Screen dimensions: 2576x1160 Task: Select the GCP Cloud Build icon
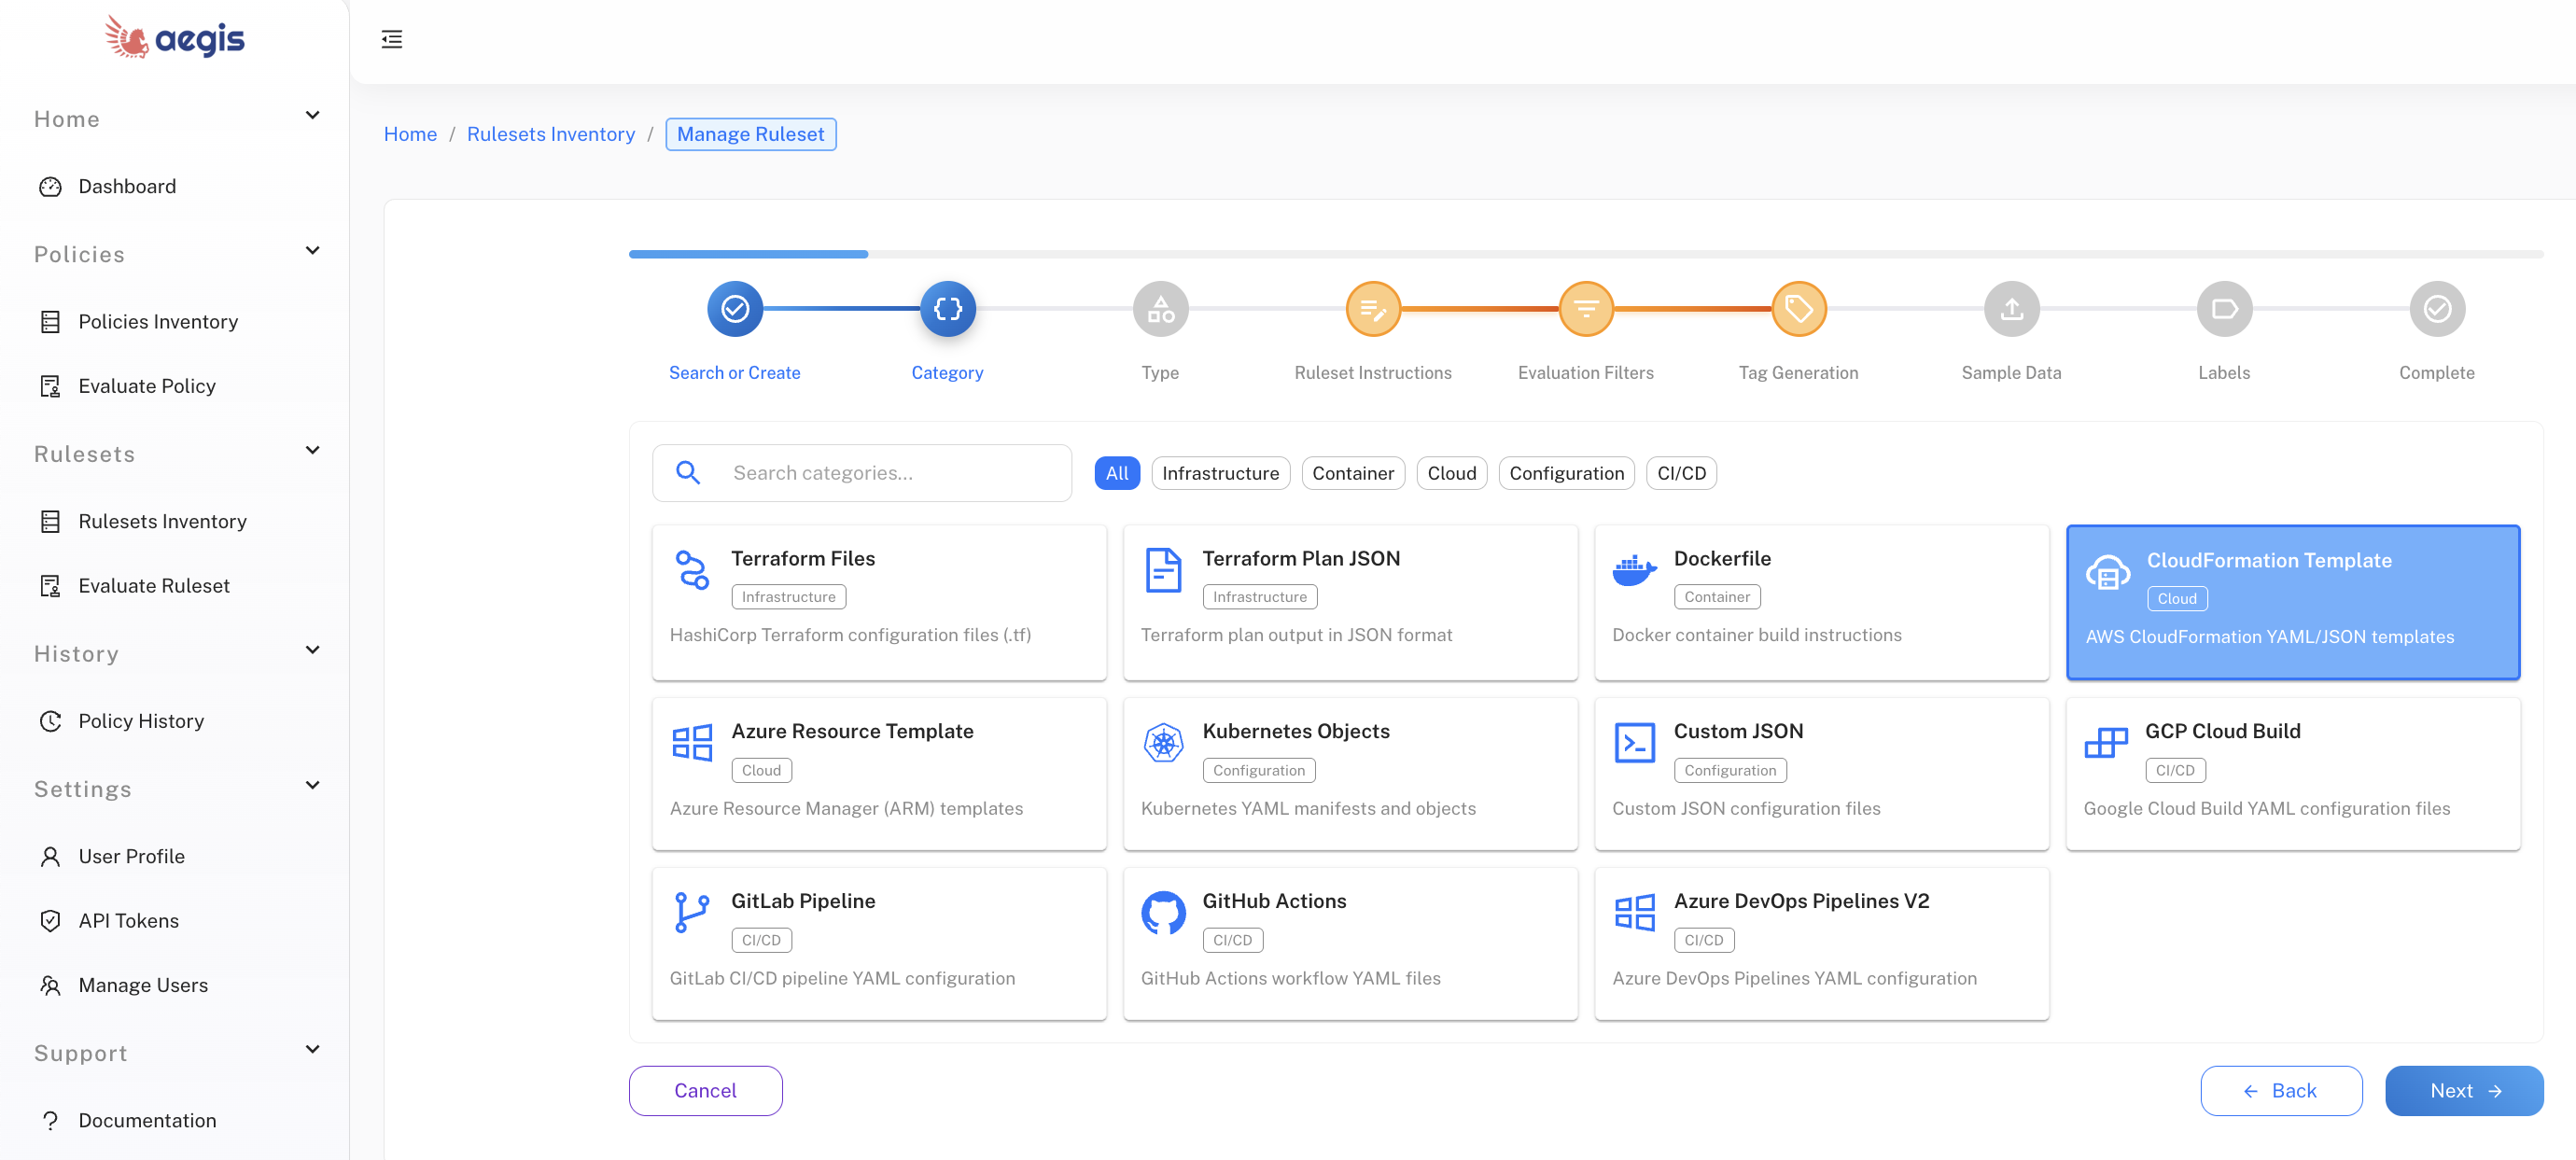tap(2106, 743)
